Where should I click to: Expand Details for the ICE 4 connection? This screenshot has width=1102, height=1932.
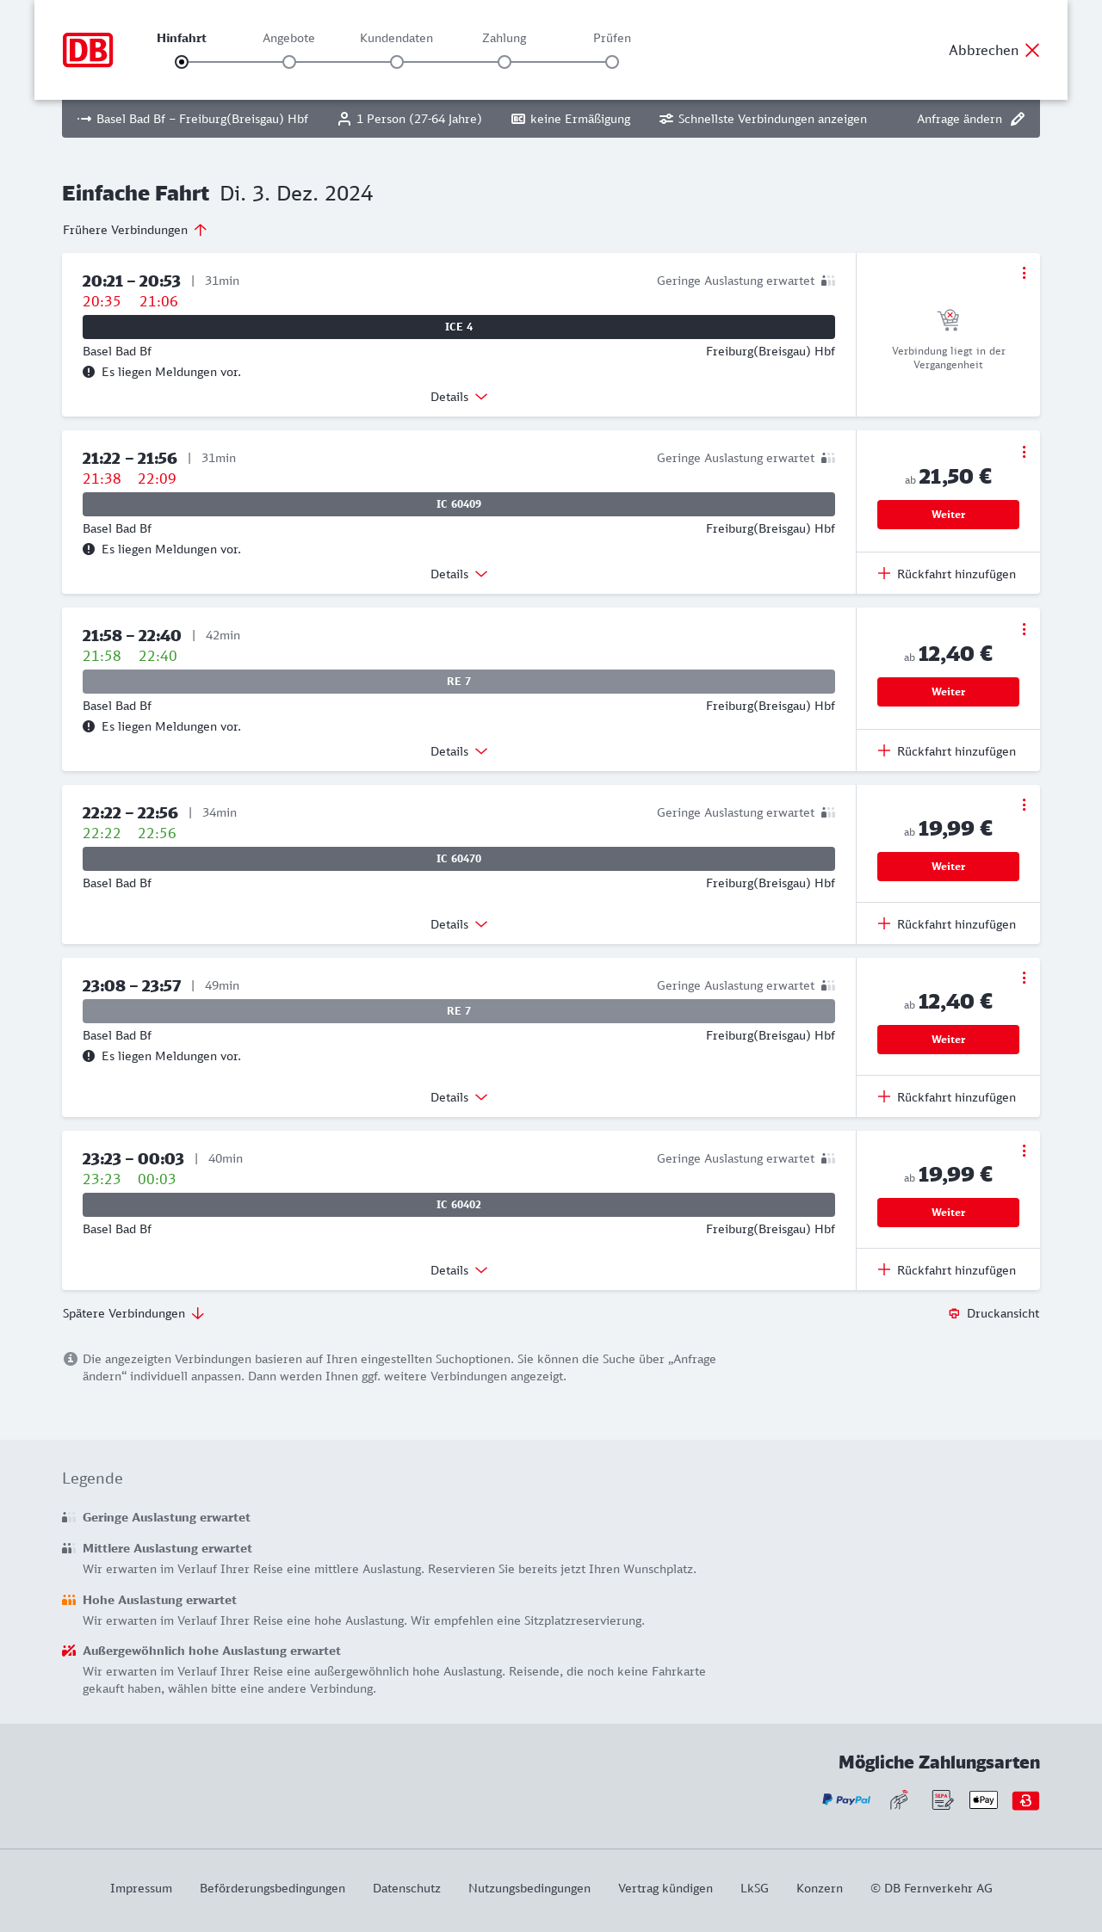[x=459, y=397]
